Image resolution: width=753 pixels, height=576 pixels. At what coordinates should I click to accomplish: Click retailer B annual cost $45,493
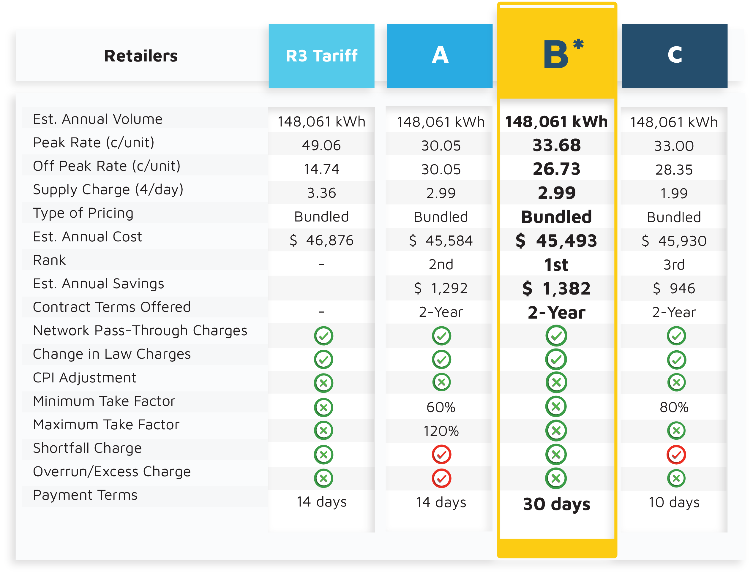click(x=556, y=241)
